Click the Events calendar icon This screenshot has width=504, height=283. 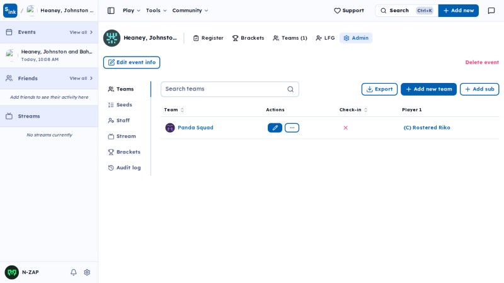pyautogui.click(x=9, y=32)
